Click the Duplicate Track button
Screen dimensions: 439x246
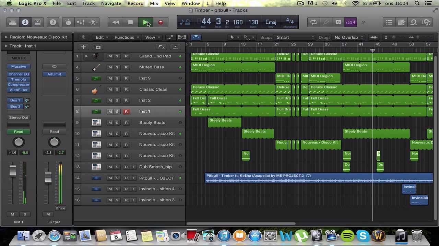tap(98, 47)
